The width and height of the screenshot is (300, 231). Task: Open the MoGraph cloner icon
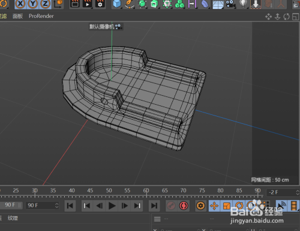click(167, 4)
